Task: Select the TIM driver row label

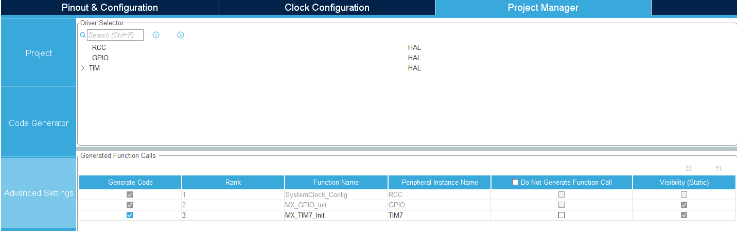Action: (x=94, y=68)
